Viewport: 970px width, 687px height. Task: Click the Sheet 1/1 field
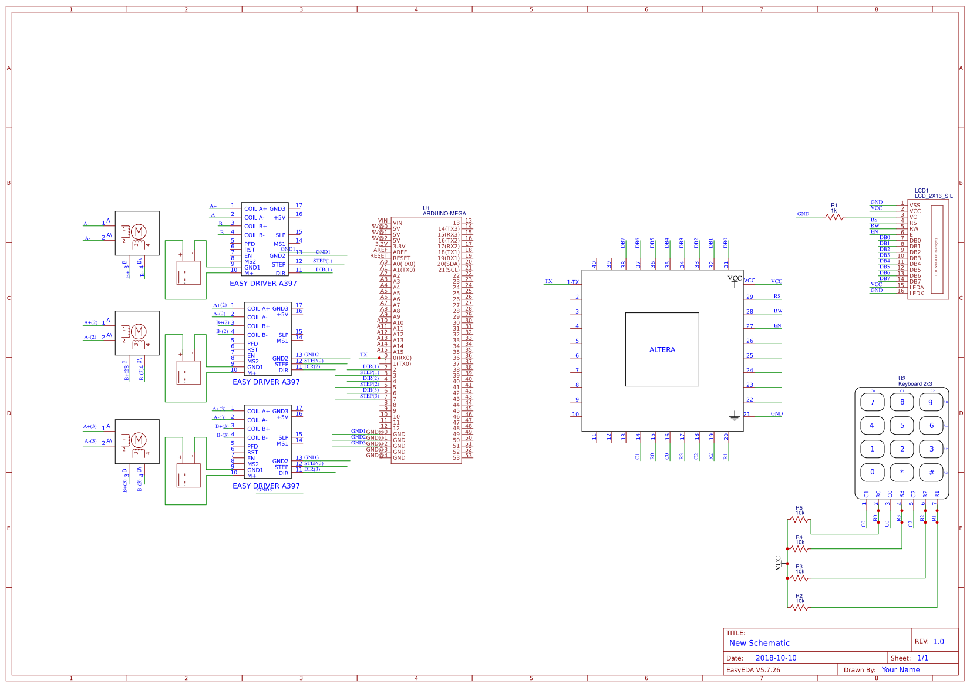click(x=923, y=658)
